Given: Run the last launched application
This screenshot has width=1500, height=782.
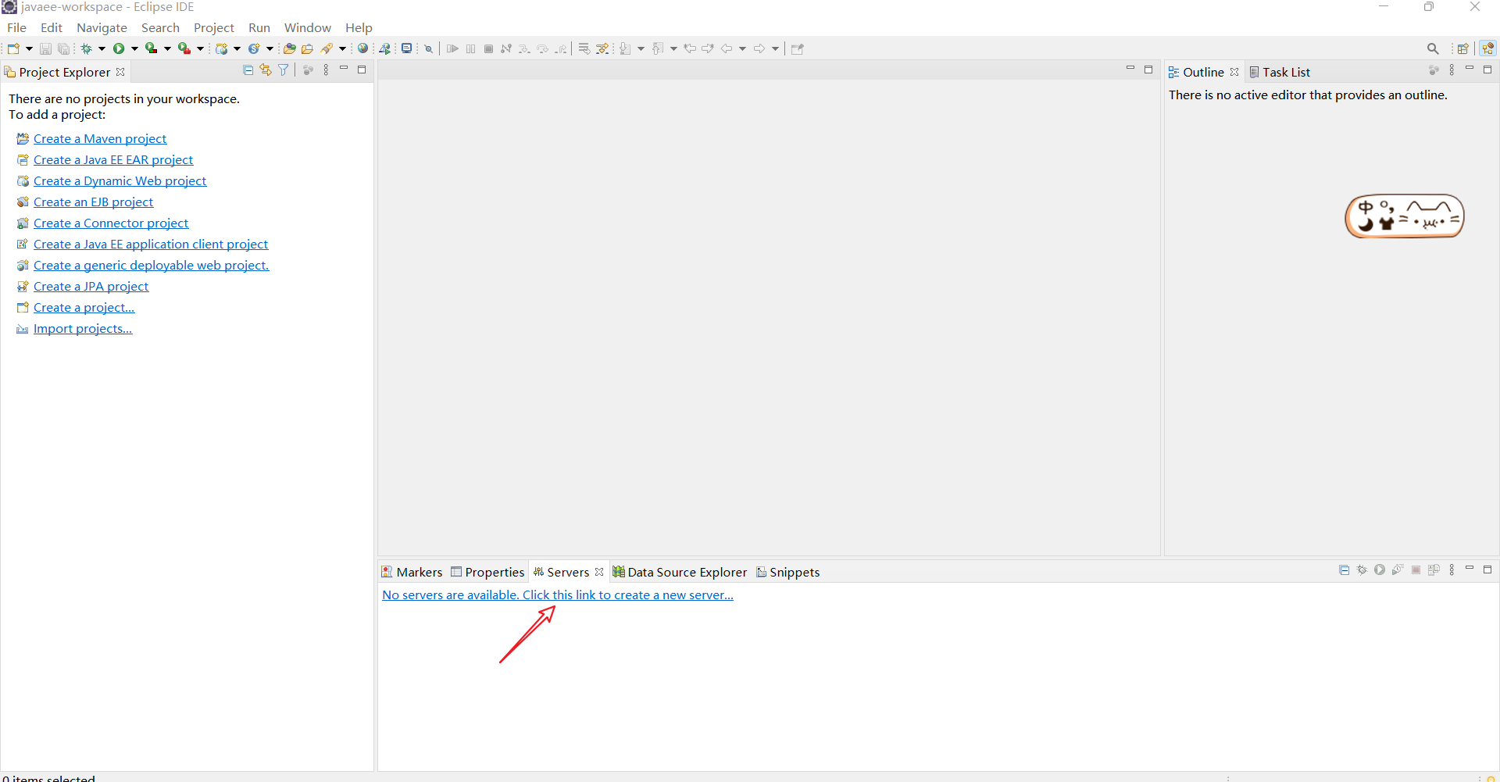Looking at the screenshot, I should [118, 48].
